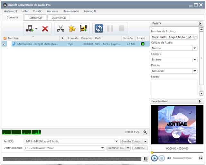Mute audio with the speaker icon
The width and height of the screenshot is (206, 165).
click(x=169, y=158)
